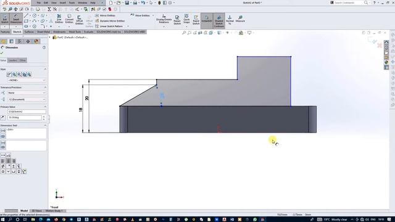Collapse the Primary Value section
The width and height of the screenshot is (395, 222).
click(45, 107)
